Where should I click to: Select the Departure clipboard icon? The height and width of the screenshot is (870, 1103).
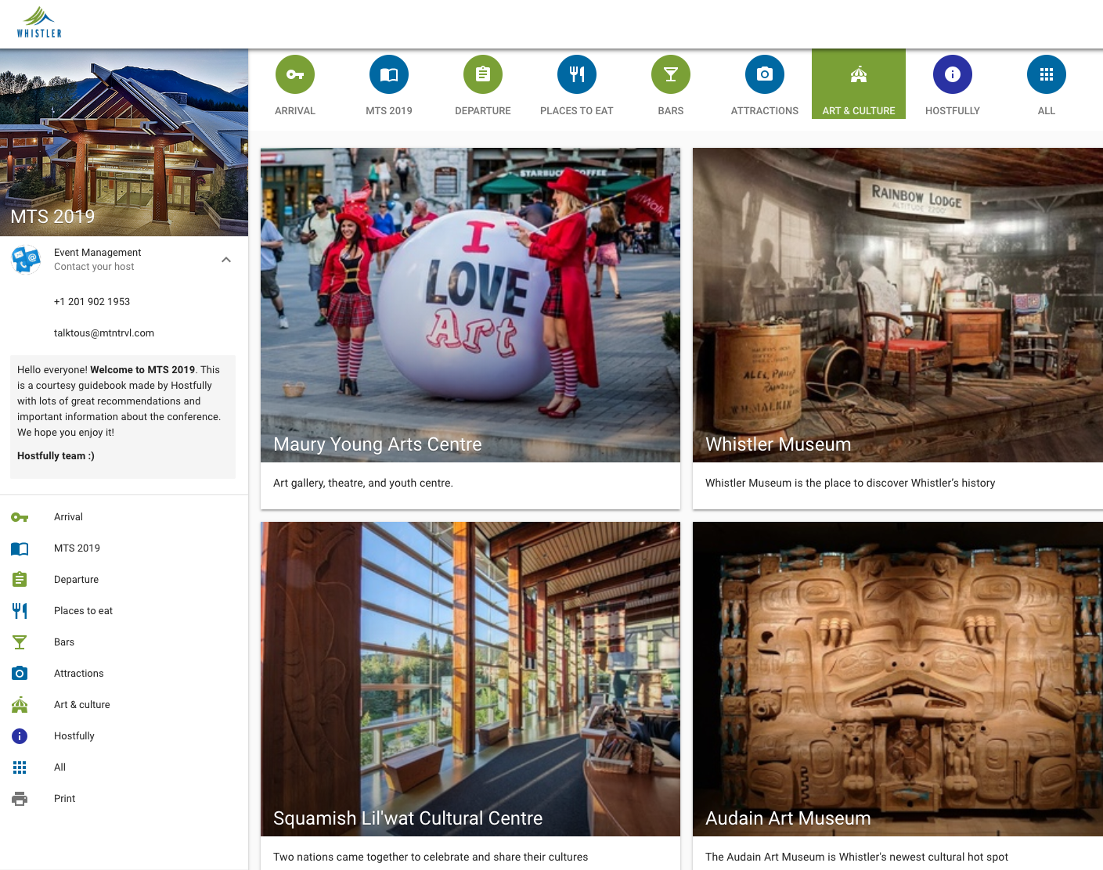point(483,74)
